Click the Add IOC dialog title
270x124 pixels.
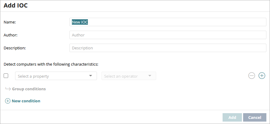tap(16, 5)
